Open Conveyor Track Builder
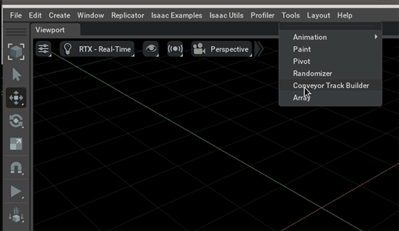 pos(330,85)
